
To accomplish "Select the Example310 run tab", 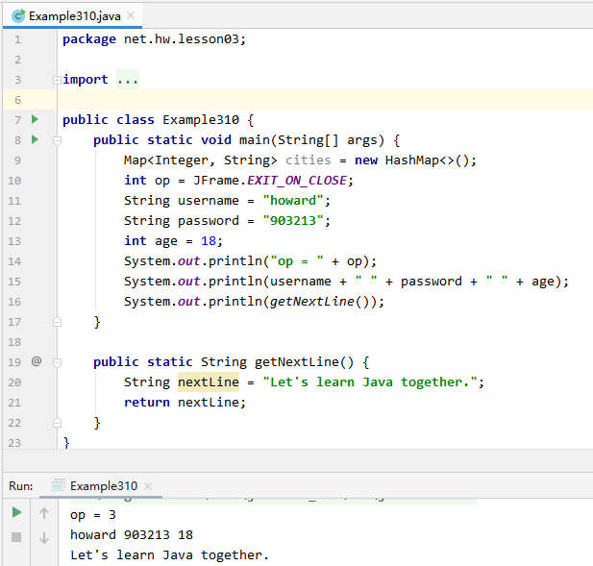I will 103,486.
